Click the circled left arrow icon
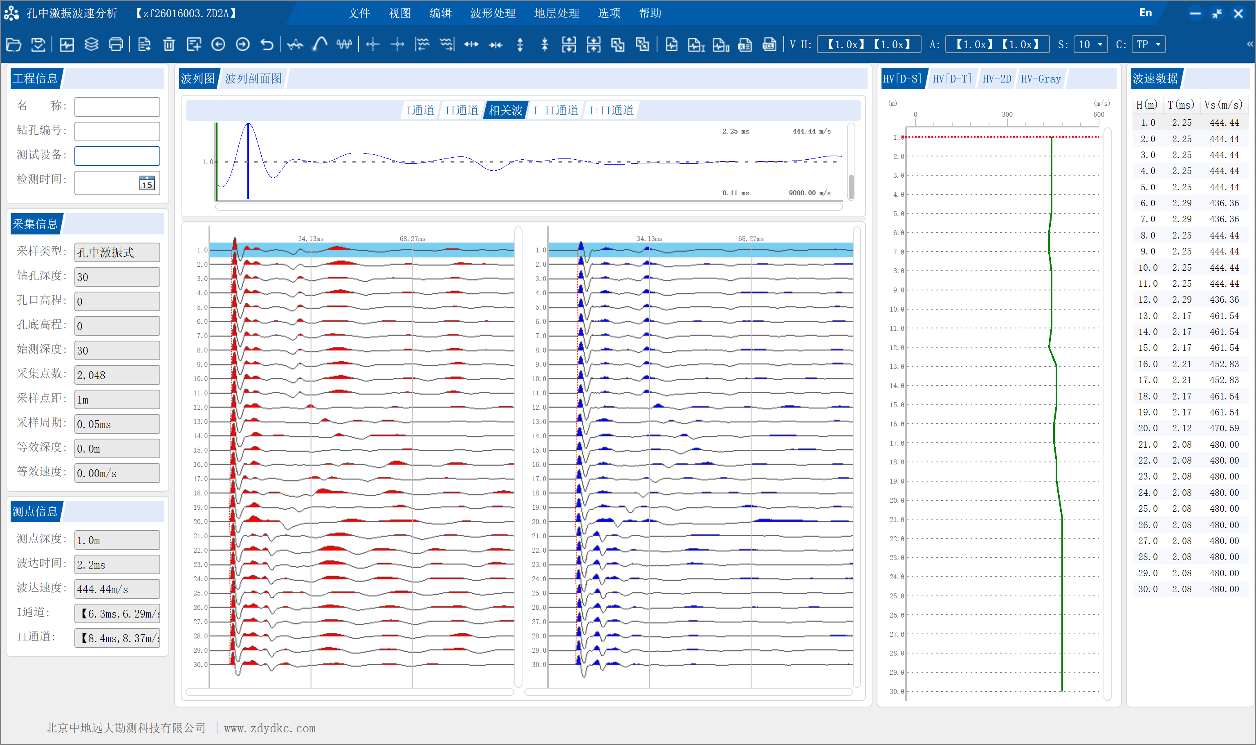 pyautogui.click(x=218, y=45)
